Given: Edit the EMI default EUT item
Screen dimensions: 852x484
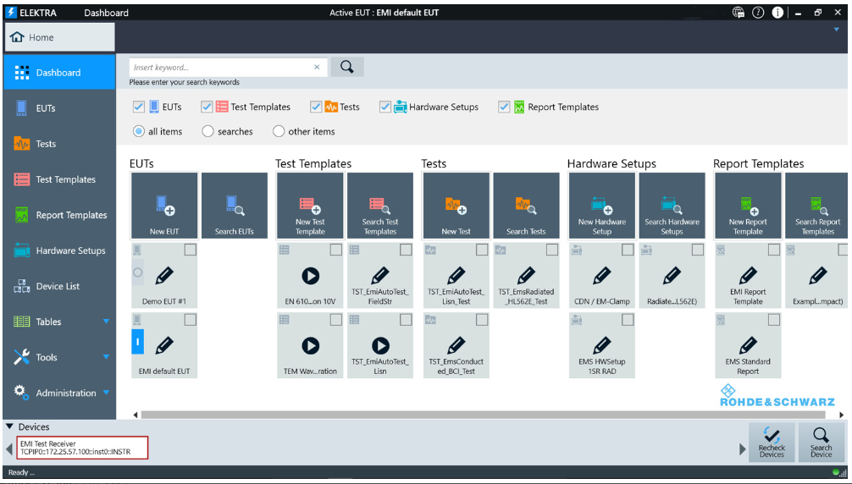Looking at the screenshot, I should [164, 345].
